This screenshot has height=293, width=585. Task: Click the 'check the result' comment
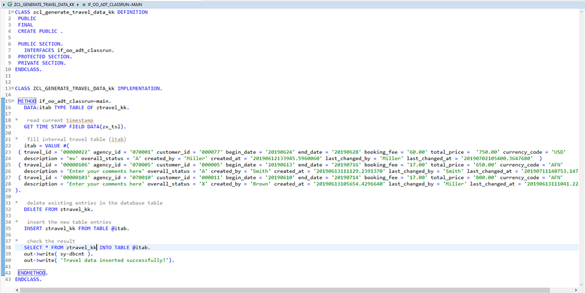[51, 241]
